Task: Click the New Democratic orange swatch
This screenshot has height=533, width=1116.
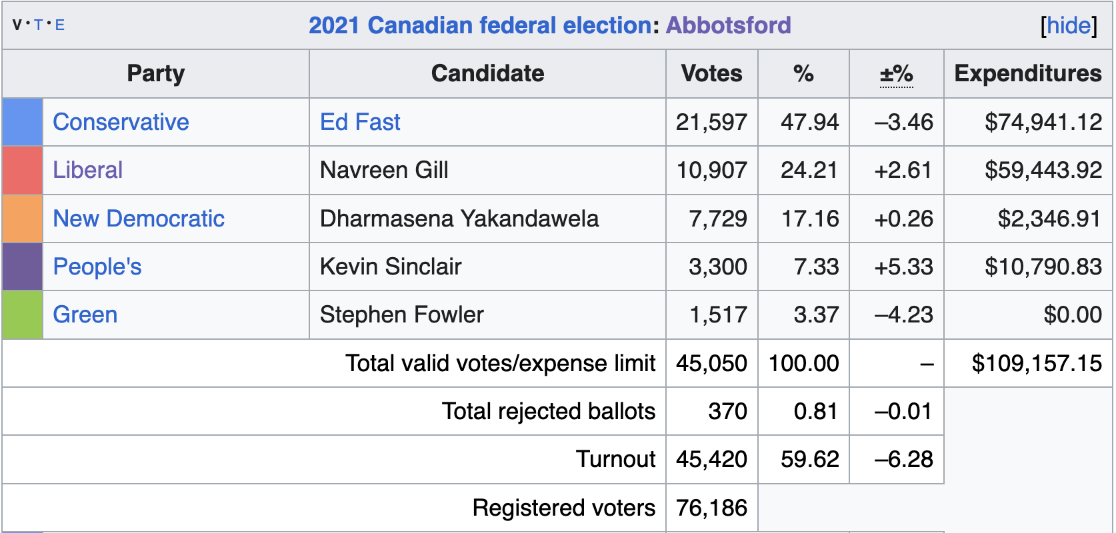Action: point(23,219)
